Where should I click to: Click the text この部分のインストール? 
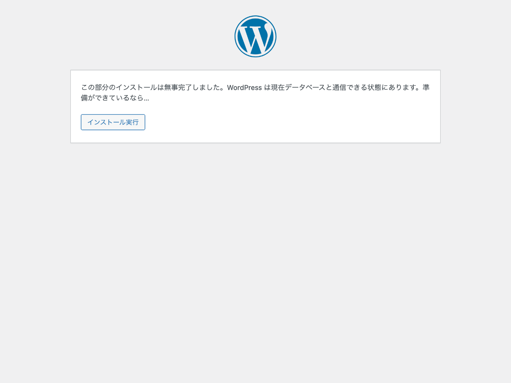pyautogui.click(x=119, y=88)
